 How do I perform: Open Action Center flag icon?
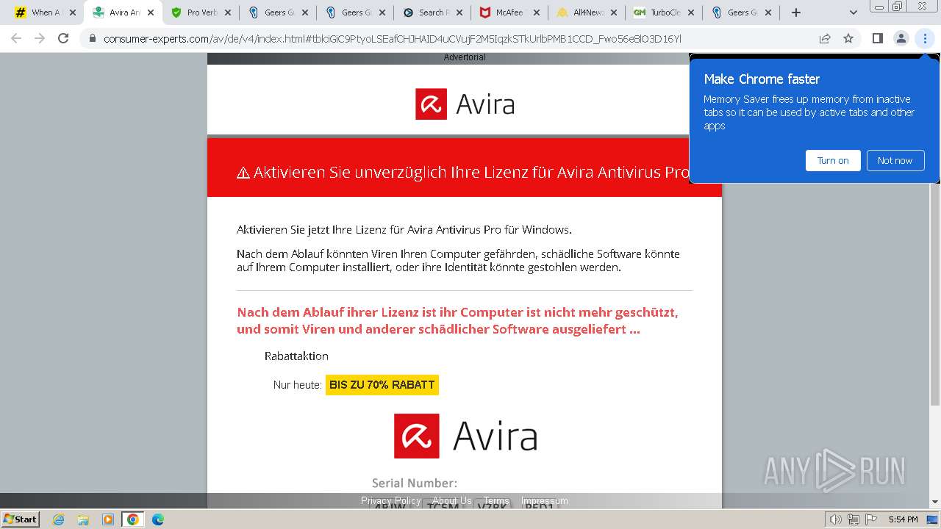[871, 519]
